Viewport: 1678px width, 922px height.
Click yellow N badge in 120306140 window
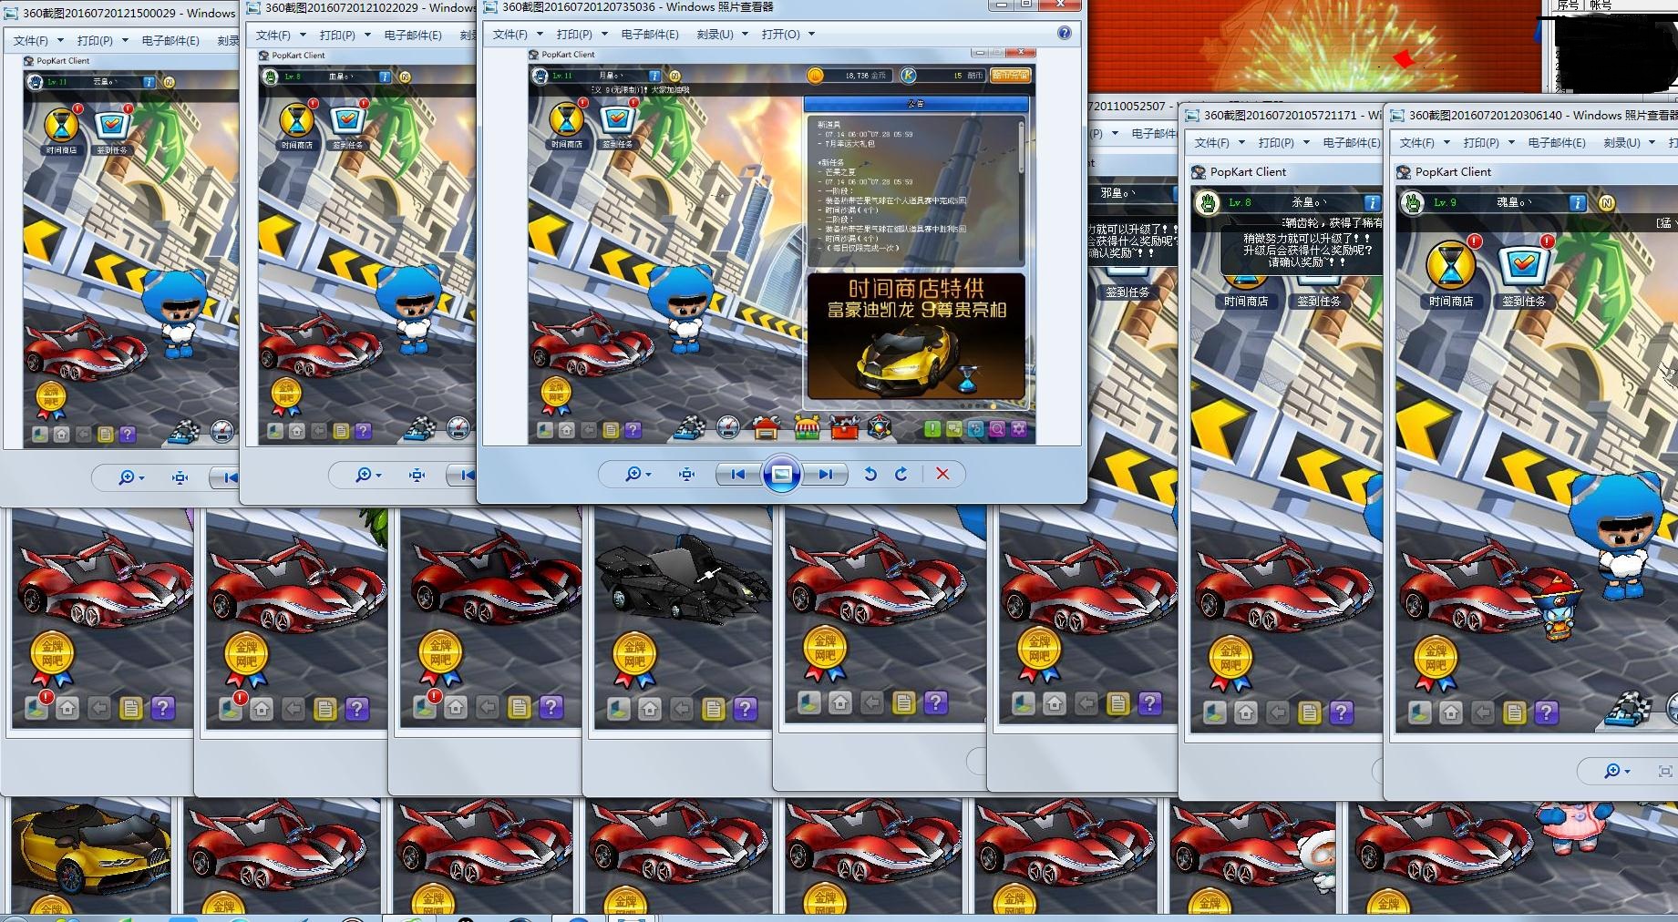point(1606,203)
